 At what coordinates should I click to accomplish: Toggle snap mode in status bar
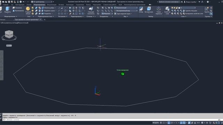(164, 123)
